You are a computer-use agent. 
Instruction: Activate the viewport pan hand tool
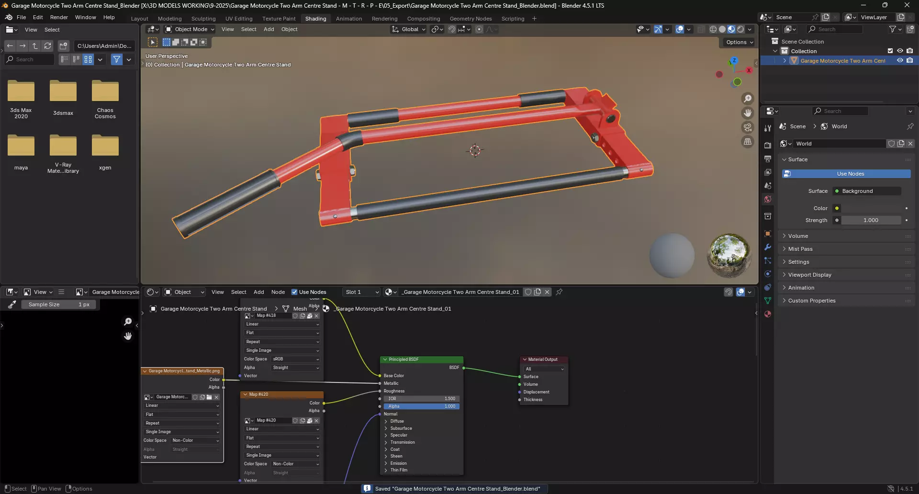[x=748, y=113]
